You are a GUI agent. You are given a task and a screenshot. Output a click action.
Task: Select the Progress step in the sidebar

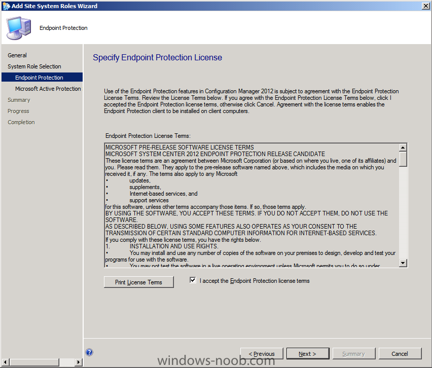click(x=18, y=111)
